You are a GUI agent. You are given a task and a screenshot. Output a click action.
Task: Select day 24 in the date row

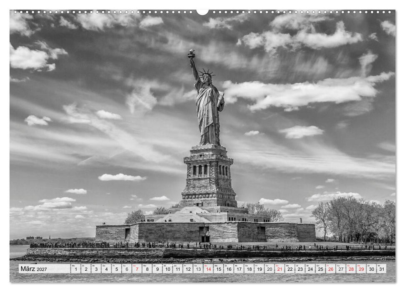(310, 269)
